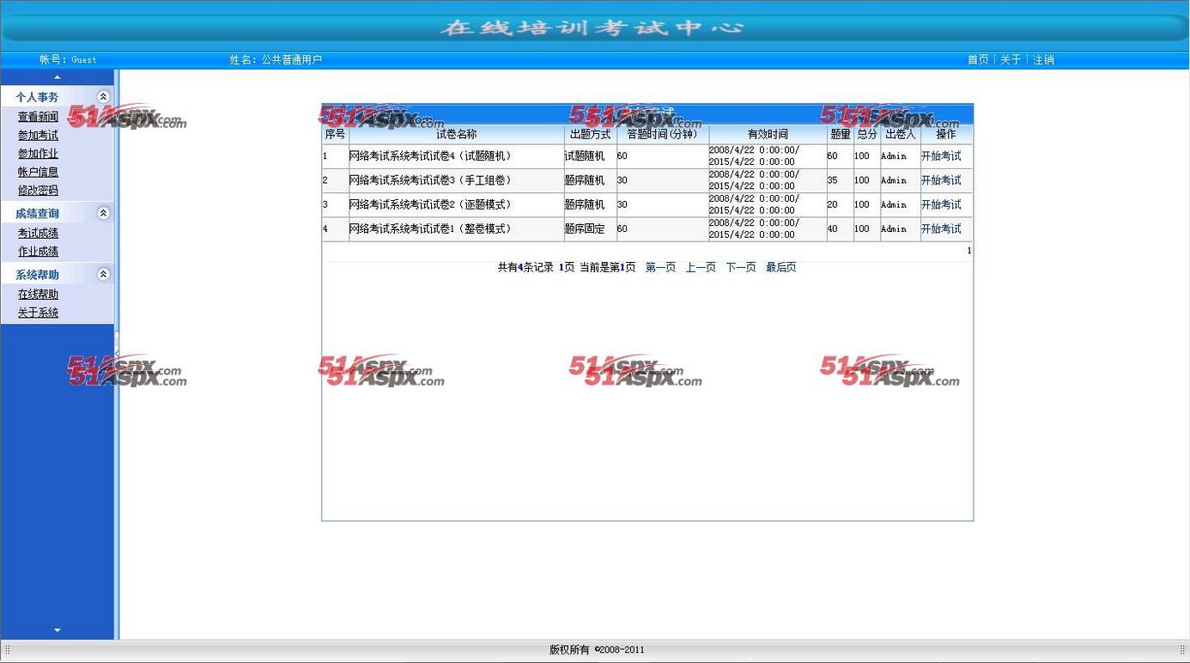
Task: Click the 操作 column header
Action: click(x=946, y=134)
